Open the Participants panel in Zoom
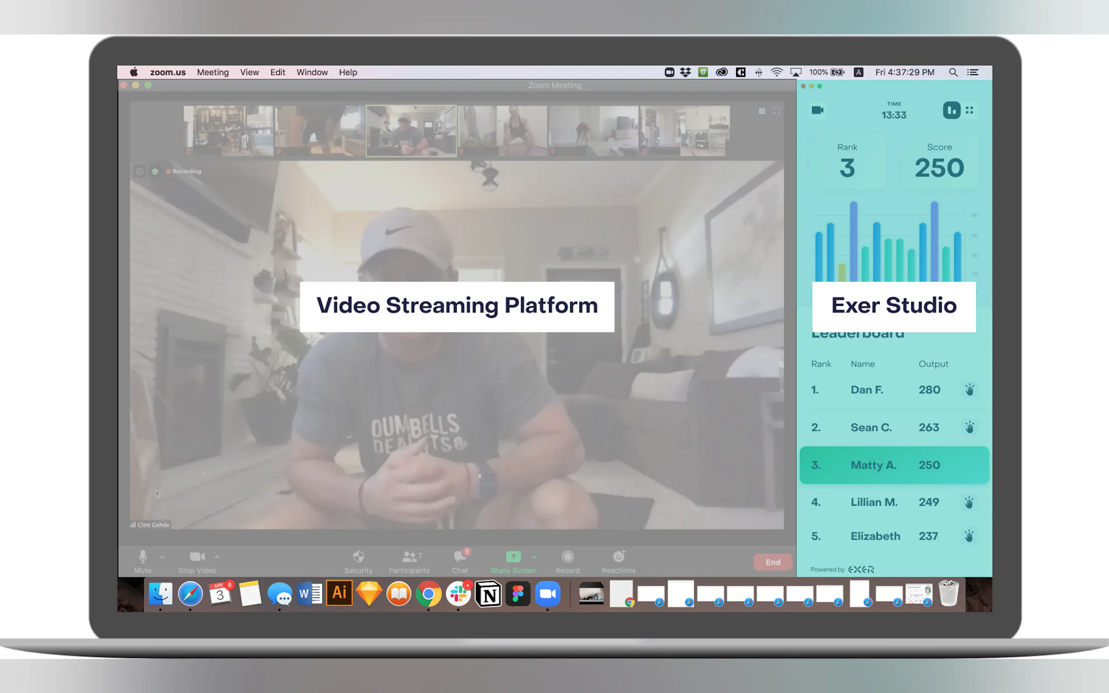1109x693 pixels. [410, 562]
